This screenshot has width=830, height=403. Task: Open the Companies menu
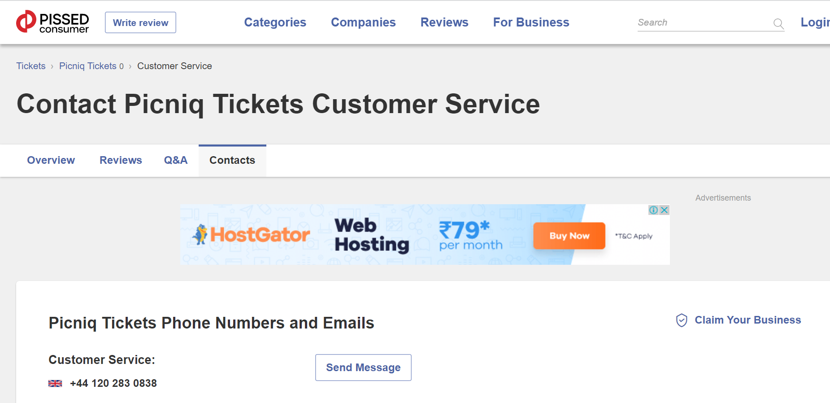pos(363,22)
